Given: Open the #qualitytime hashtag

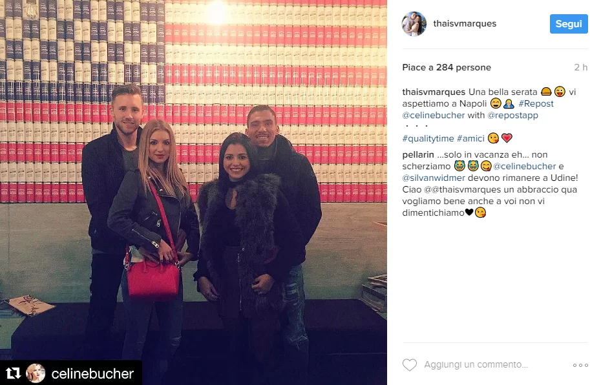Looking at the screenshot, I should (x=428, y=138).
